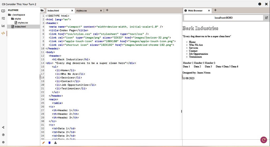This screenshot has height=147, width=270.
Task: Close the index.html editor tab
Action: (x=72, y=11)
